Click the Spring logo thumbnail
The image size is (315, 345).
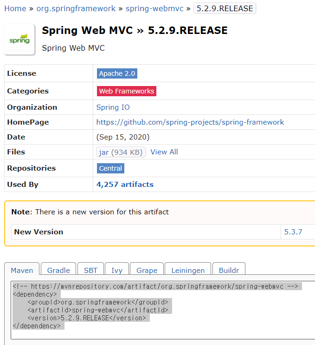point(19,40)
